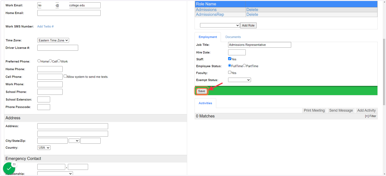The width and height of the screenshot is (386, 176).
Task: Click Add Activity in activities toolbar
Action: click(x=366, y=110)
